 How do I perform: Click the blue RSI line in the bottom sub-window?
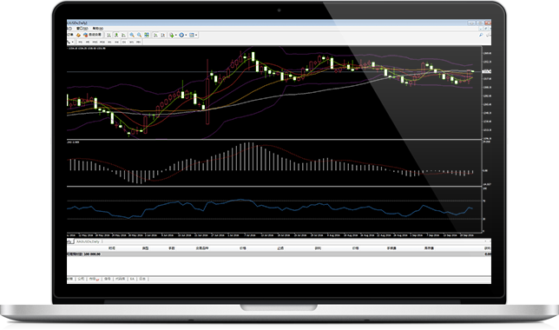click(x=269, y=208)
